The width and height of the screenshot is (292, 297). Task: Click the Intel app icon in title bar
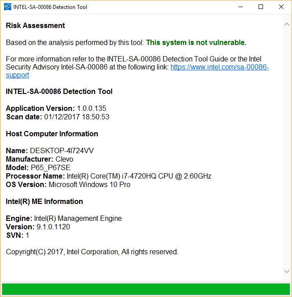(x=8, y=7)
